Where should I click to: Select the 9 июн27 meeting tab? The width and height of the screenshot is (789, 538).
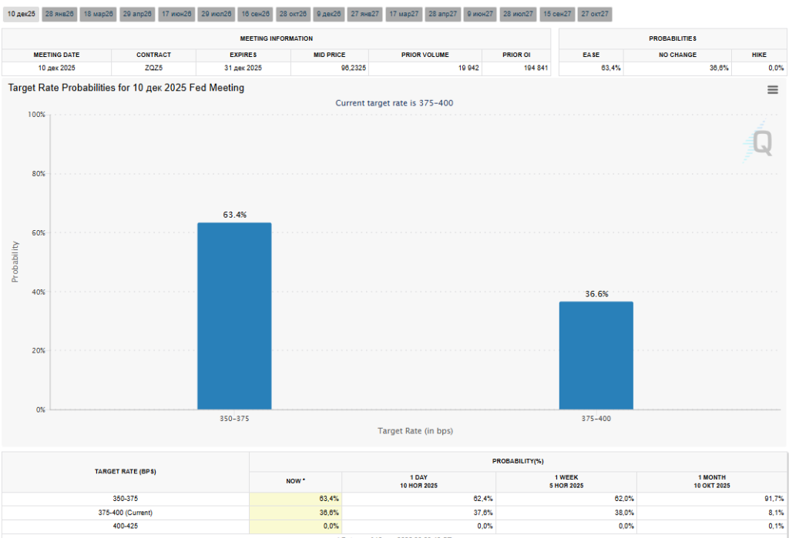[x=480, y=15]
